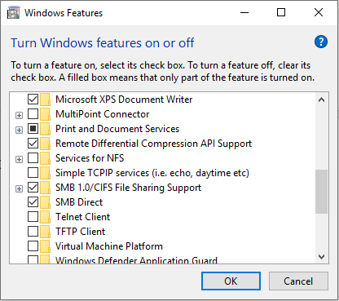
Task: Click folder icon beside Services for NFS
Action: [x=46, y=158]
